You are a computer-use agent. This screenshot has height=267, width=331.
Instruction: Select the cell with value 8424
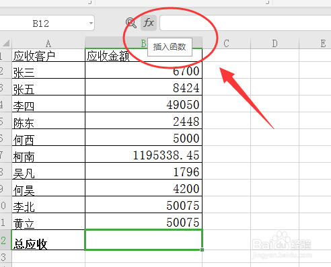[x=143, y=87]
